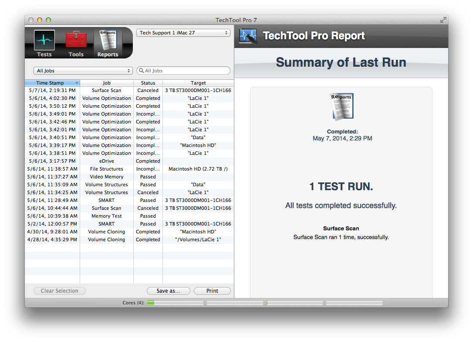Screen dimensions: 473x342
Task: Select the 5/2/14, 12:00:57 PM SMART row
Action: [x=129, y=224]
